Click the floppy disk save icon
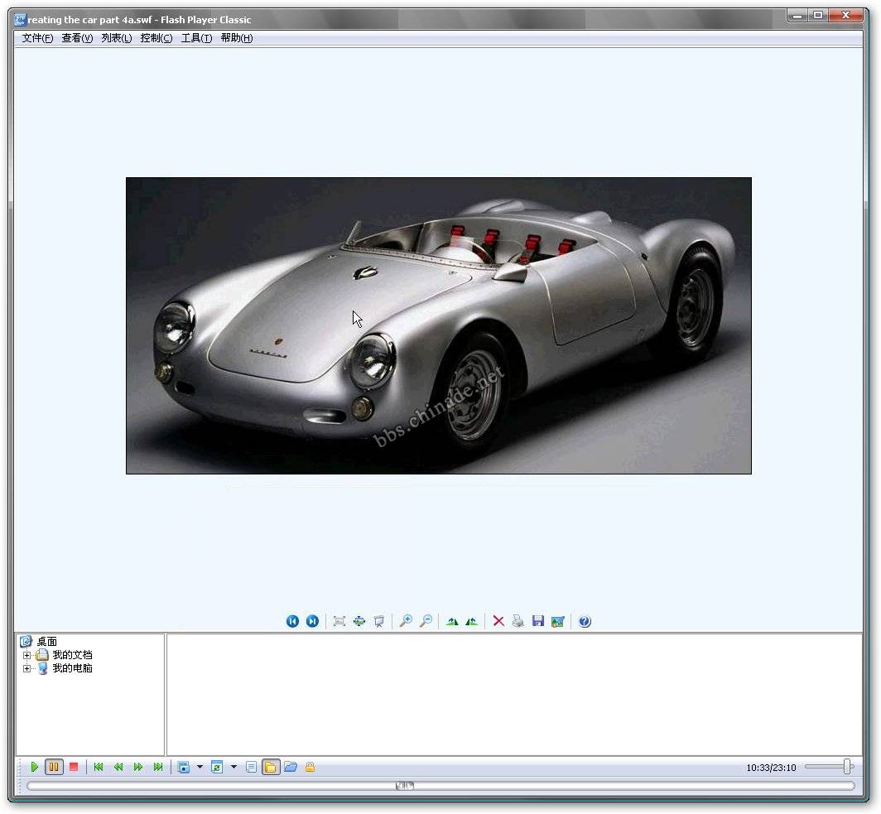 click(538, 621)
